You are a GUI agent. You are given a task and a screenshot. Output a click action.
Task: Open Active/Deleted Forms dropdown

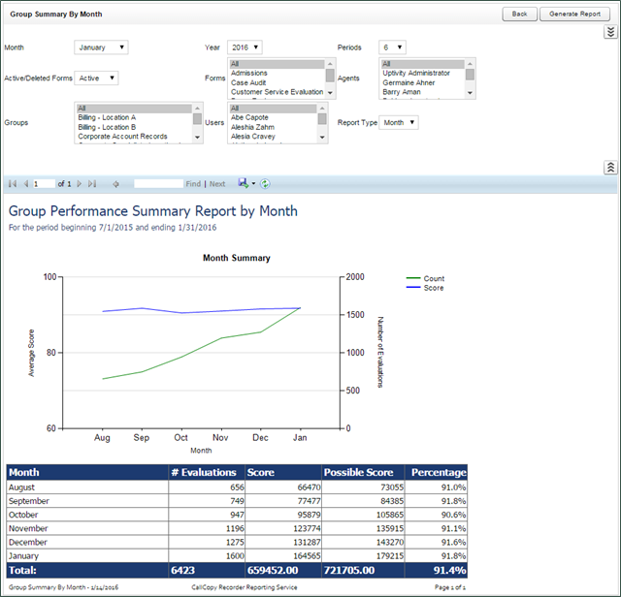coord(97,79)
